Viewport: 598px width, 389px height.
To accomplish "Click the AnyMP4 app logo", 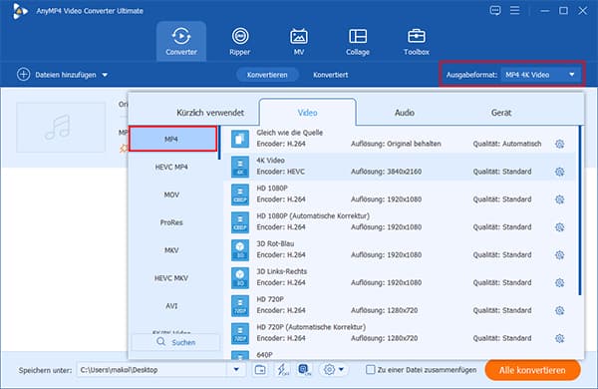I will click(x=20, y=11).
